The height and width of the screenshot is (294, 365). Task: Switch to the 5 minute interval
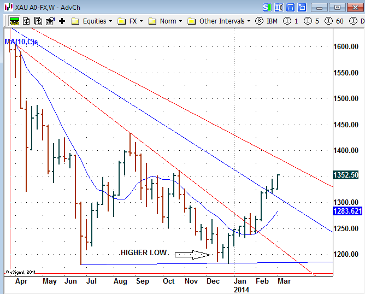pos(317,21)
